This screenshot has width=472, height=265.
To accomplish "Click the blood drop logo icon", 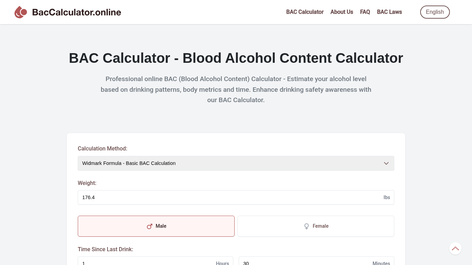I will 20,12.
